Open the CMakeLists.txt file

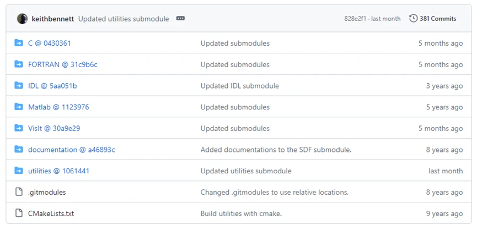coord(51,213)
